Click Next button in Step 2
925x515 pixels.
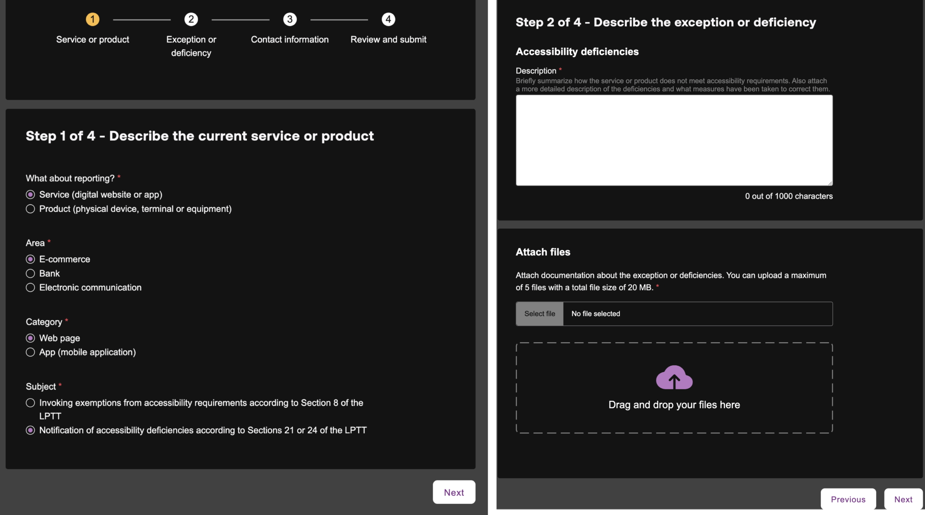coord(903,499)
